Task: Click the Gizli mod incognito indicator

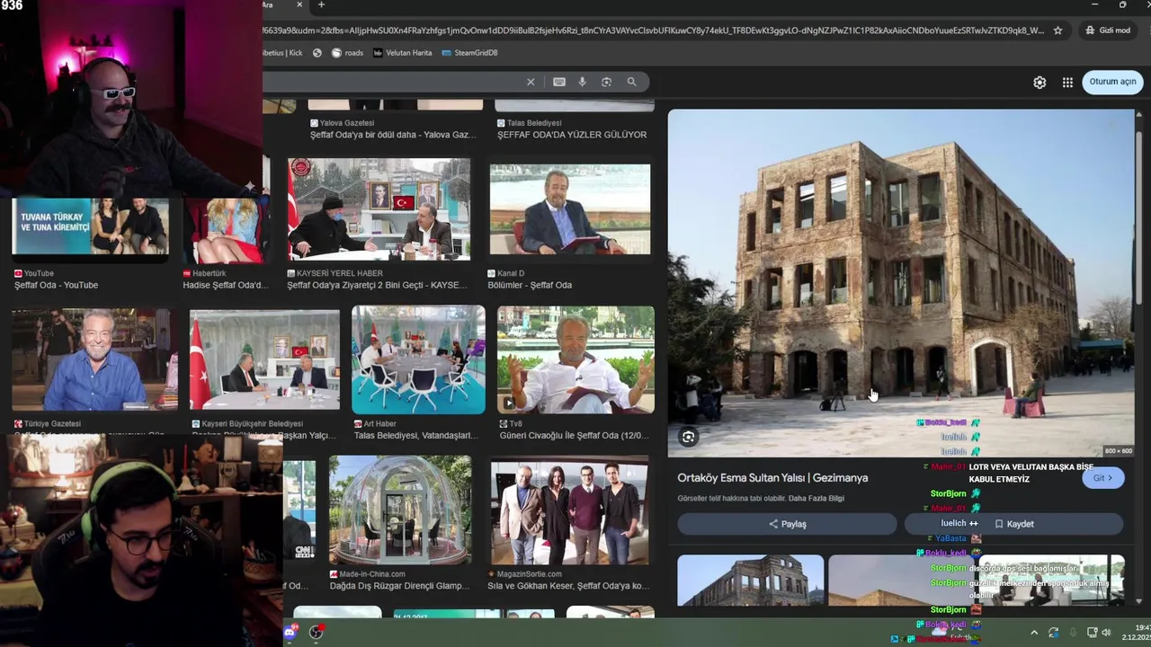Action: [1107, 30]
